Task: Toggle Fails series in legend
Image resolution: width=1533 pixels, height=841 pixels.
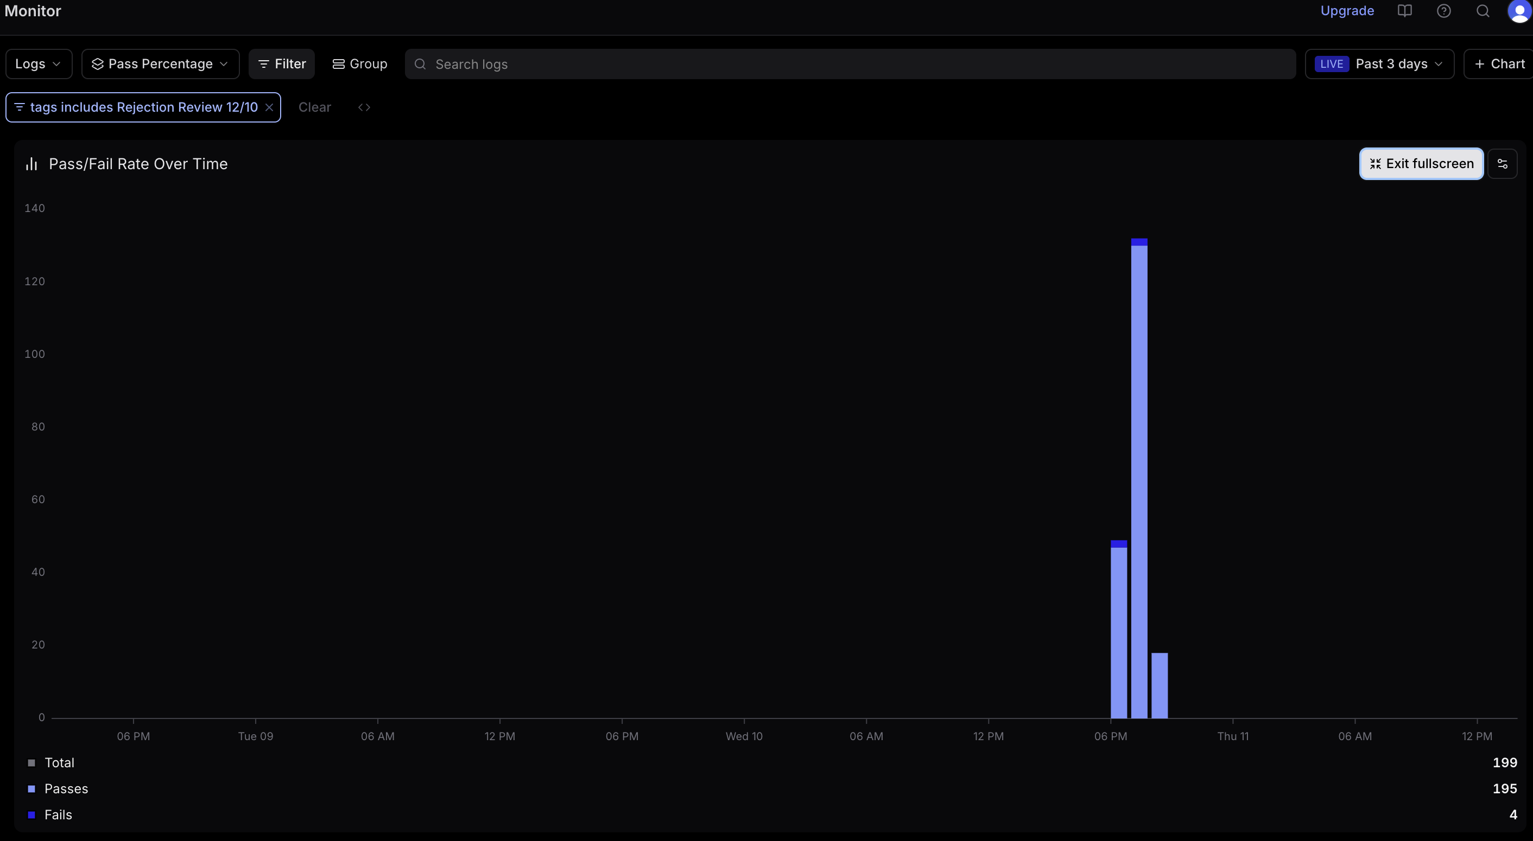Action: point(58,815)
